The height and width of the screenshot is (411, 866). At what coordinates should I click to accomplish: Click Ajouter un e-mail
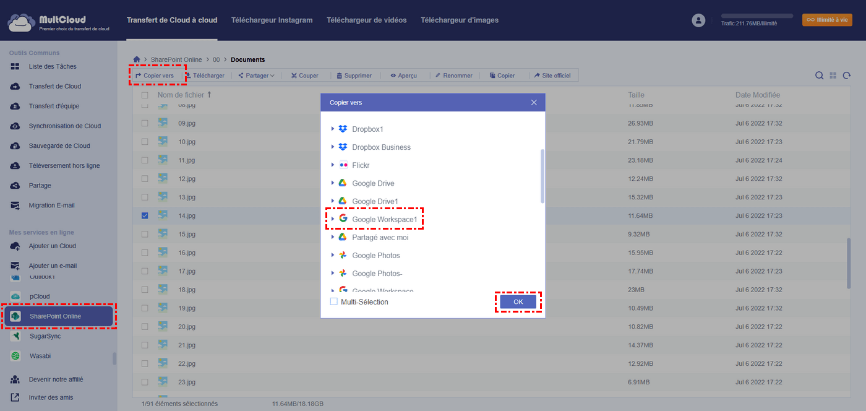pos(53,266)
